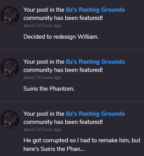
Task: Select 'community has been featured!' text above William timestamp
Action: [63, 18]
